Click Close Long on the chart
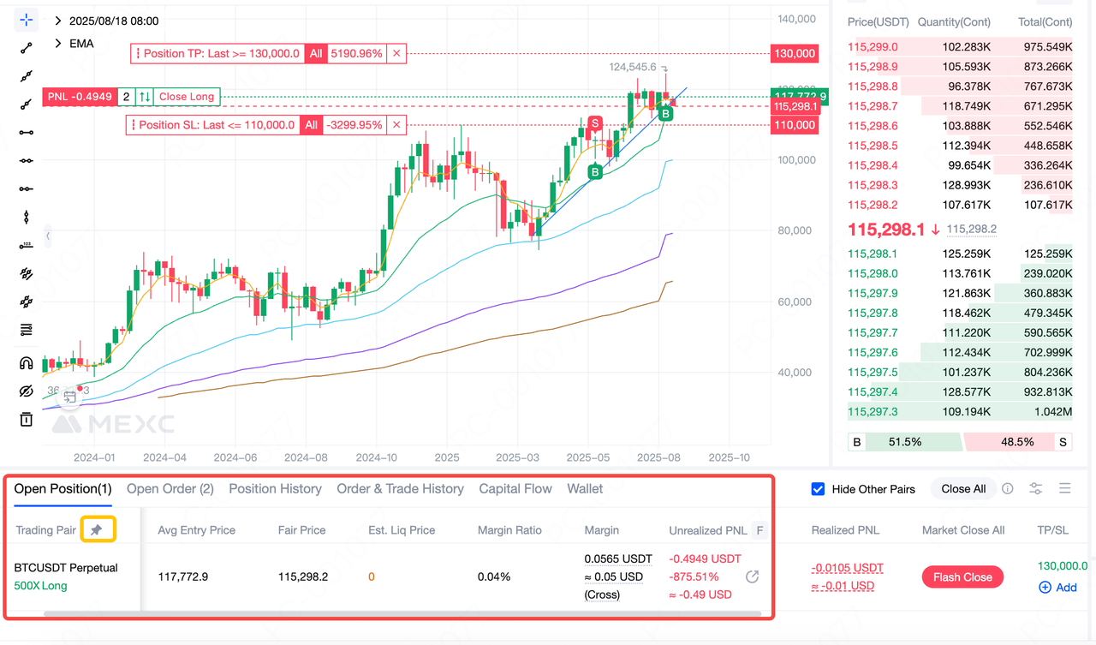The width and height of the screenshot is (1096, 645). (187, 97)
